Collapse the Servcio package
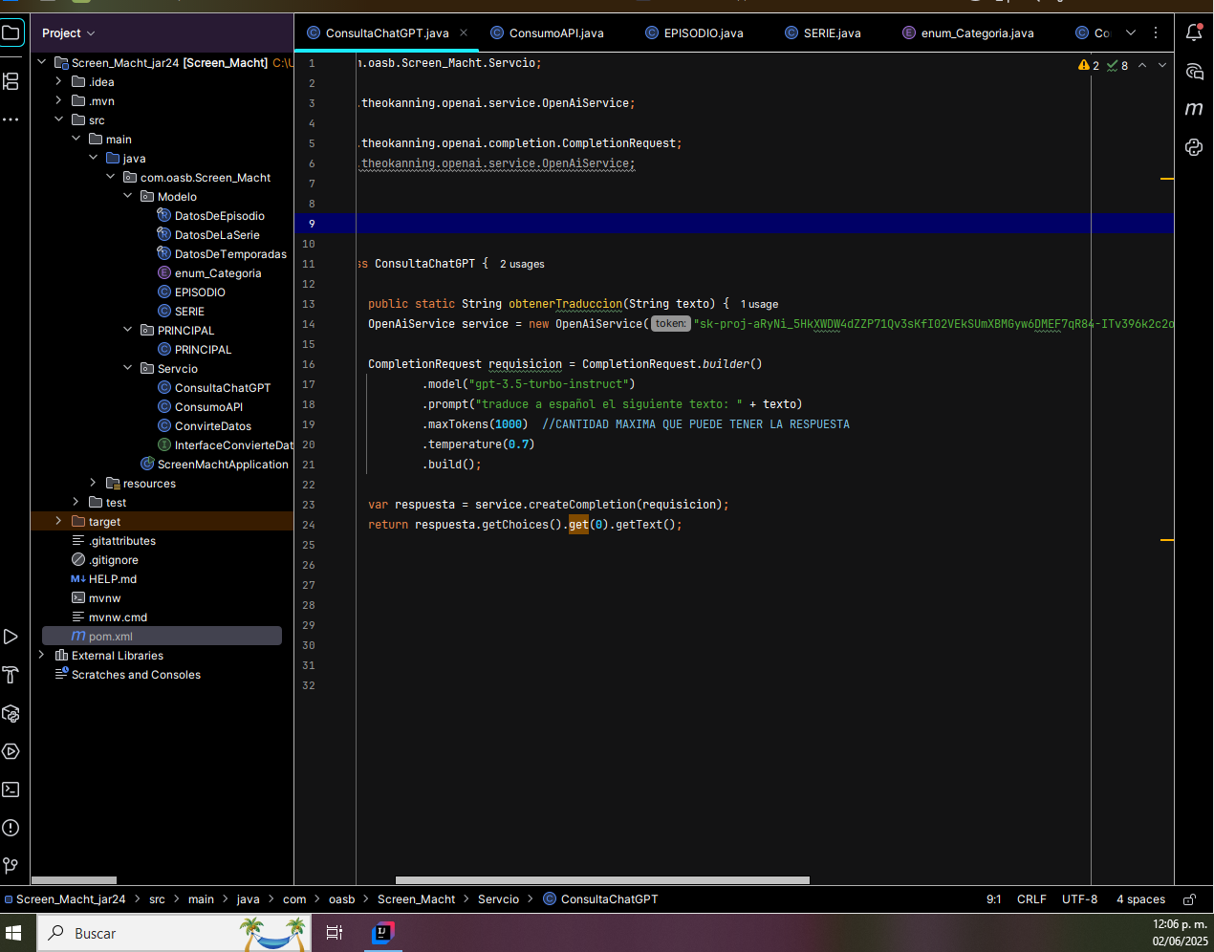 coord(128,368)
